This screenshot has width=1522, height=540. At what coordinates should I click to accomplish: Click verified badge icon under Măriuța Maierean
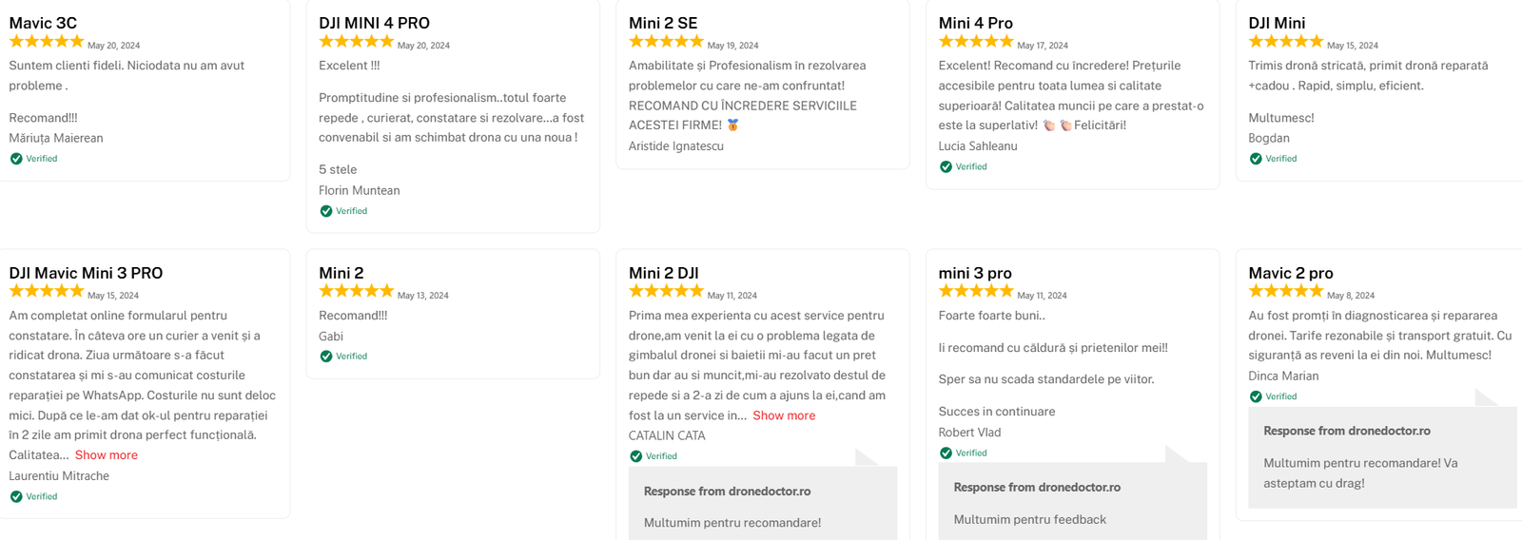tap(16, 159)
